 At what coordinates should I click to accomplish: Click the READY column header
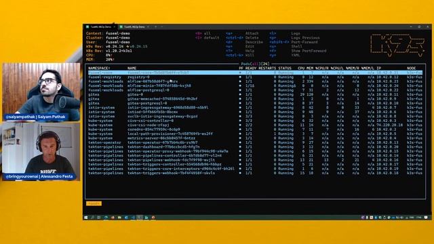251,68
